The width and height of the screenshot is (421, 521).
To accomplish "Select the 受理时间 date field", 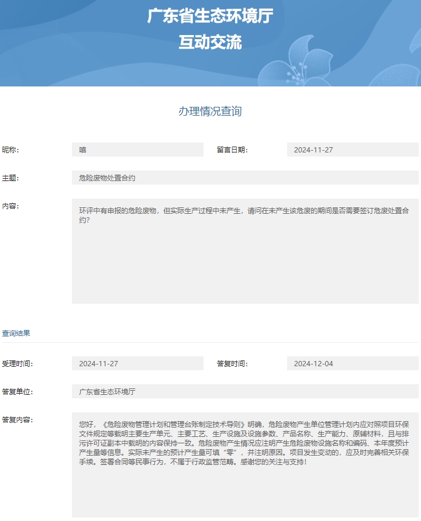I will tap(137, 363).
